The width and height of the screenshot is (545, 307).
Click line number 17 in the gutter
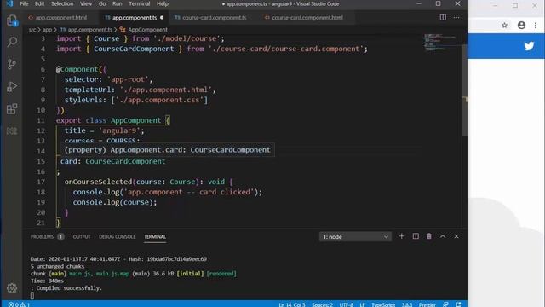[41, 182]
